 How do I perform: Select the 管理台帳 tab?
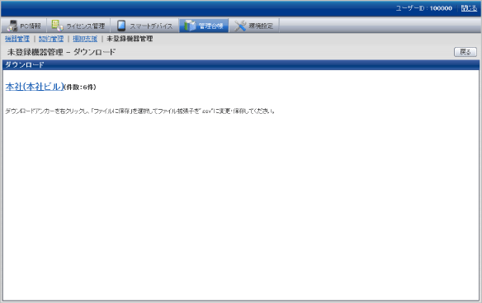tap(204, 26)
